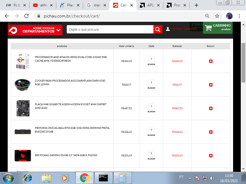
Task: Click atualizar under the Aigo cooler quantity
Action: [x=151, y=88]
